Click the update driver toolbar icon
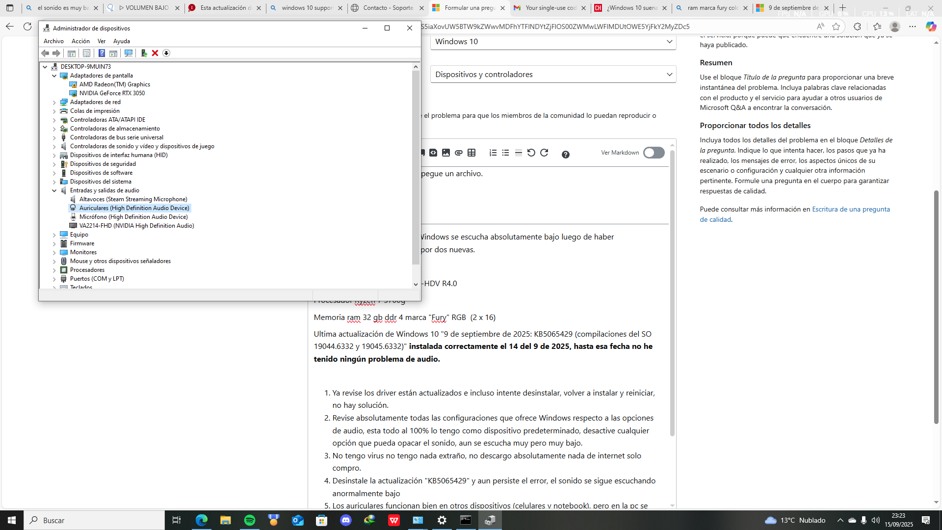The height and width of the screenshot is (530, 942). (x=144, y=53)
